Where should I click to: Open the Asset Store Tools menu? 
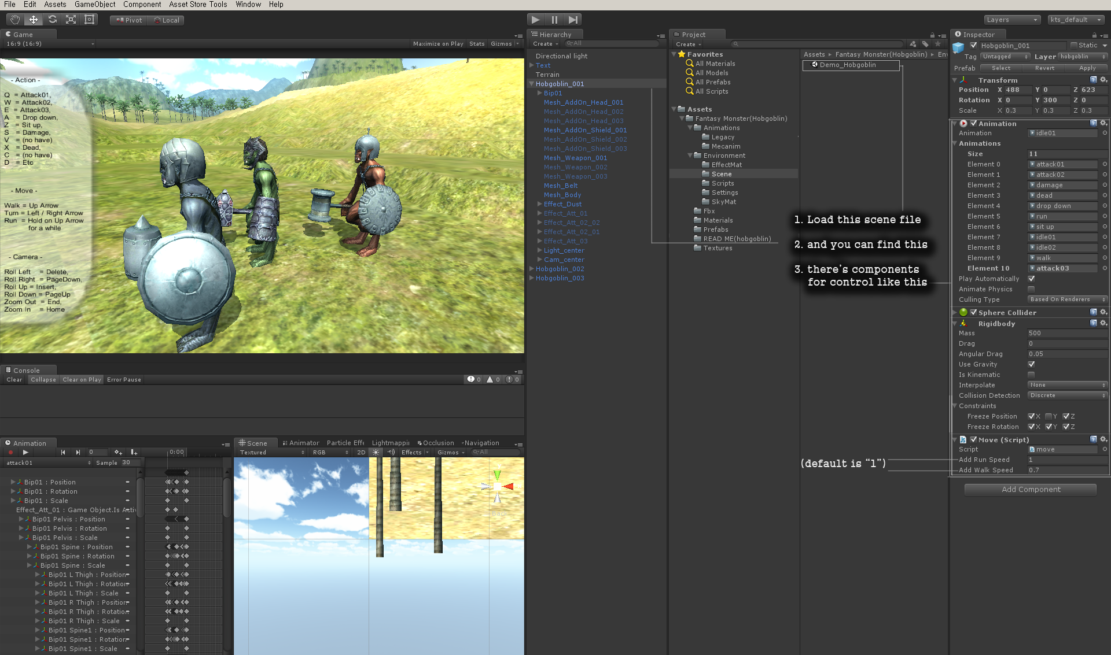(x=198, y=5)
